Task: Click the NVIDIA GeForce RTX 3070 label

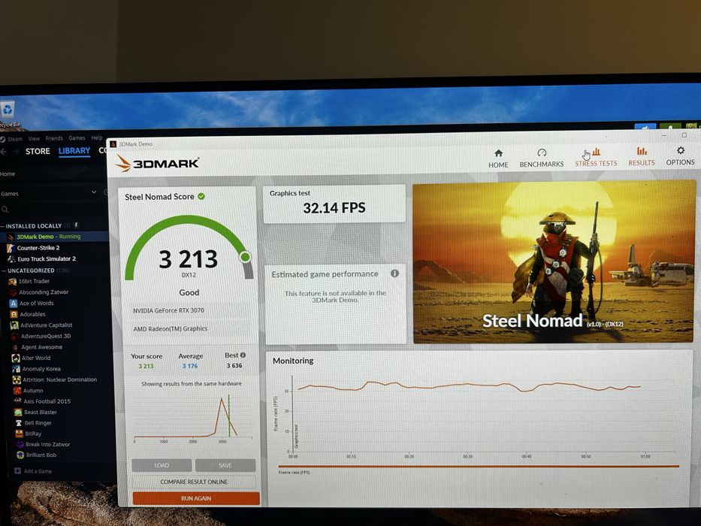Action: tap(168, 310)
